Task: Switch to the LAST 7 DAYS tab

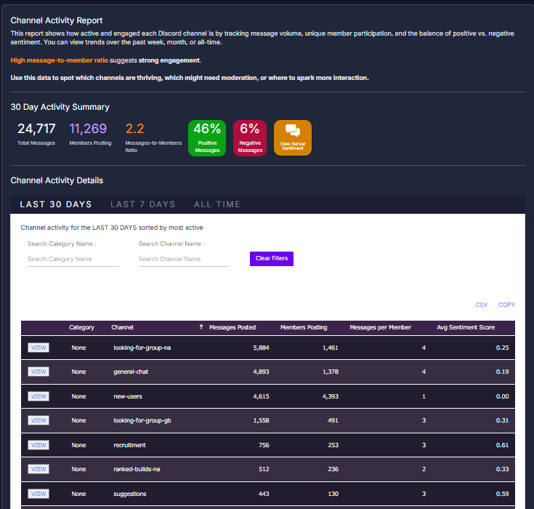Action: tap(142, 204)
